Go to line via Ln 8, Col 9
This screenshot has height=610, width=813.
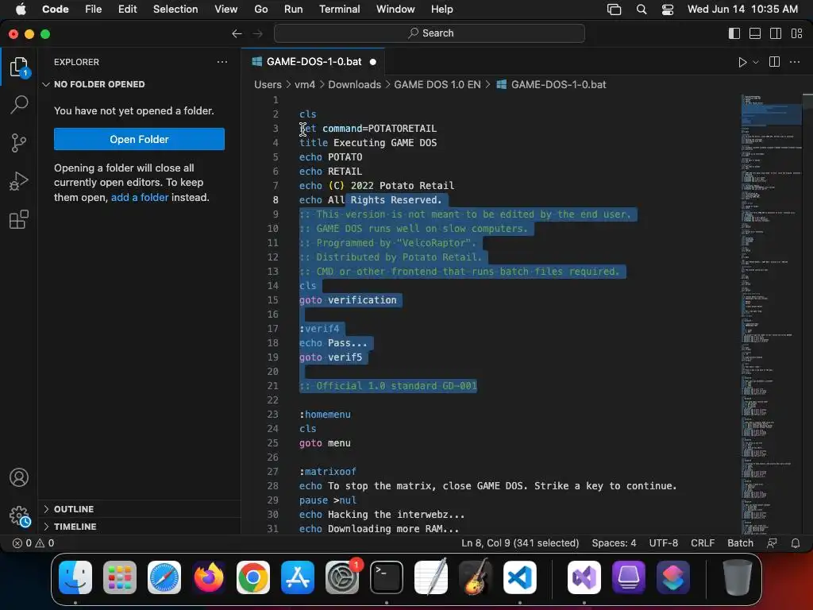519,543
